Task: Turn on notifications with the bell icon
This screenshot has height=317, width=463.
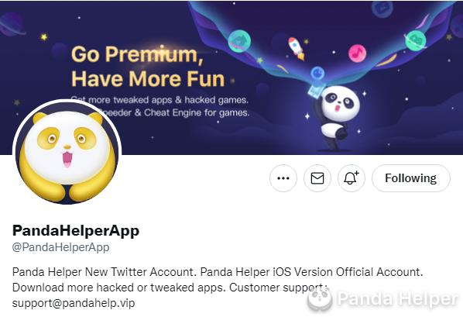Action: 352,178
